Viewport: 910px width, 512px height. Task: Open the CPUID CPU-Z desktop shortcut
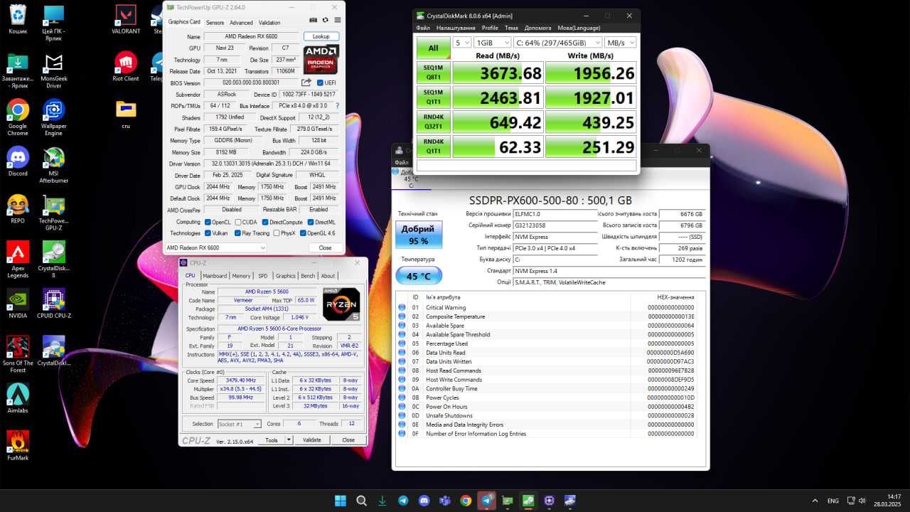[54, 304]
